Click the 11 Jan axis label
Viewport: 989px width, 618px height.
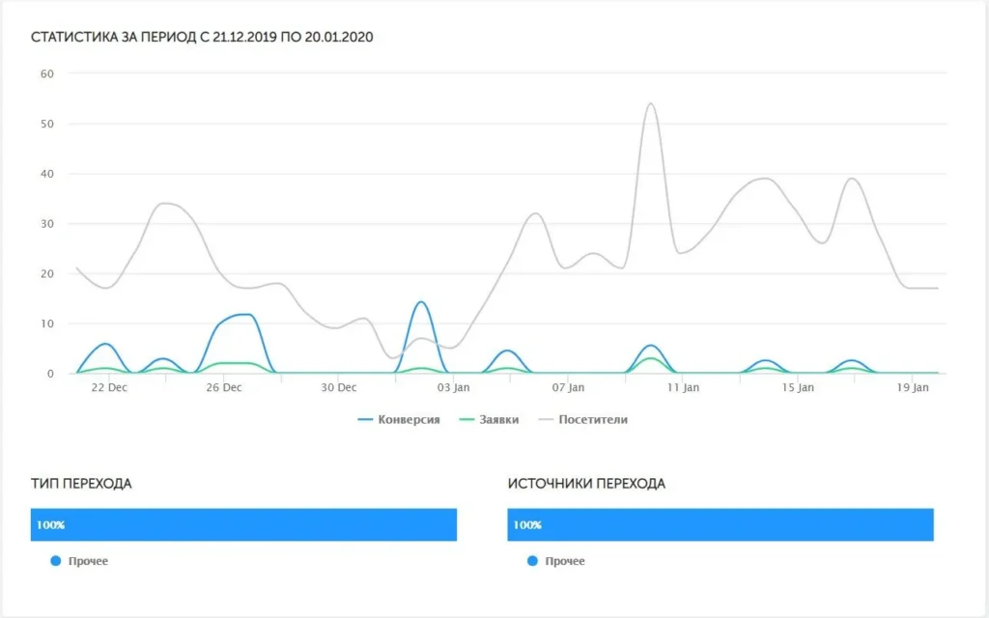pos(683,387)
